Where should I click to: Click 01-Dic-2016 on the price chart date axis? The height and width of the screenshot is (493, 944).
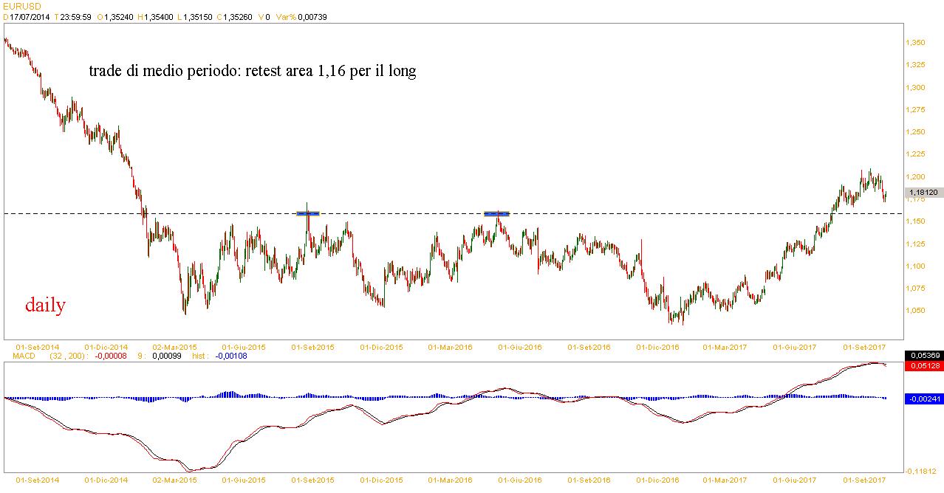(657, 346)
